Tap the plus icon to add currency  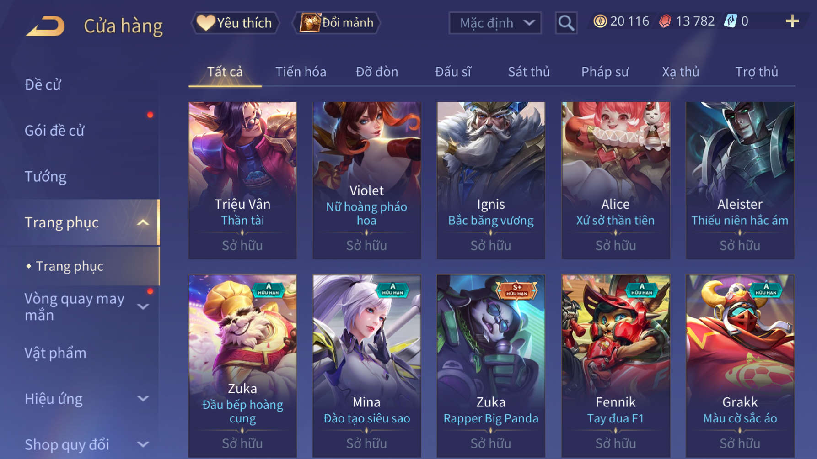coord(792,21)
